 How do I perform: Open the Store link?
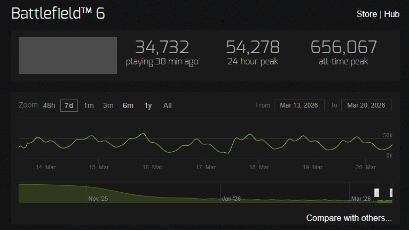click(x=366, y=14)
